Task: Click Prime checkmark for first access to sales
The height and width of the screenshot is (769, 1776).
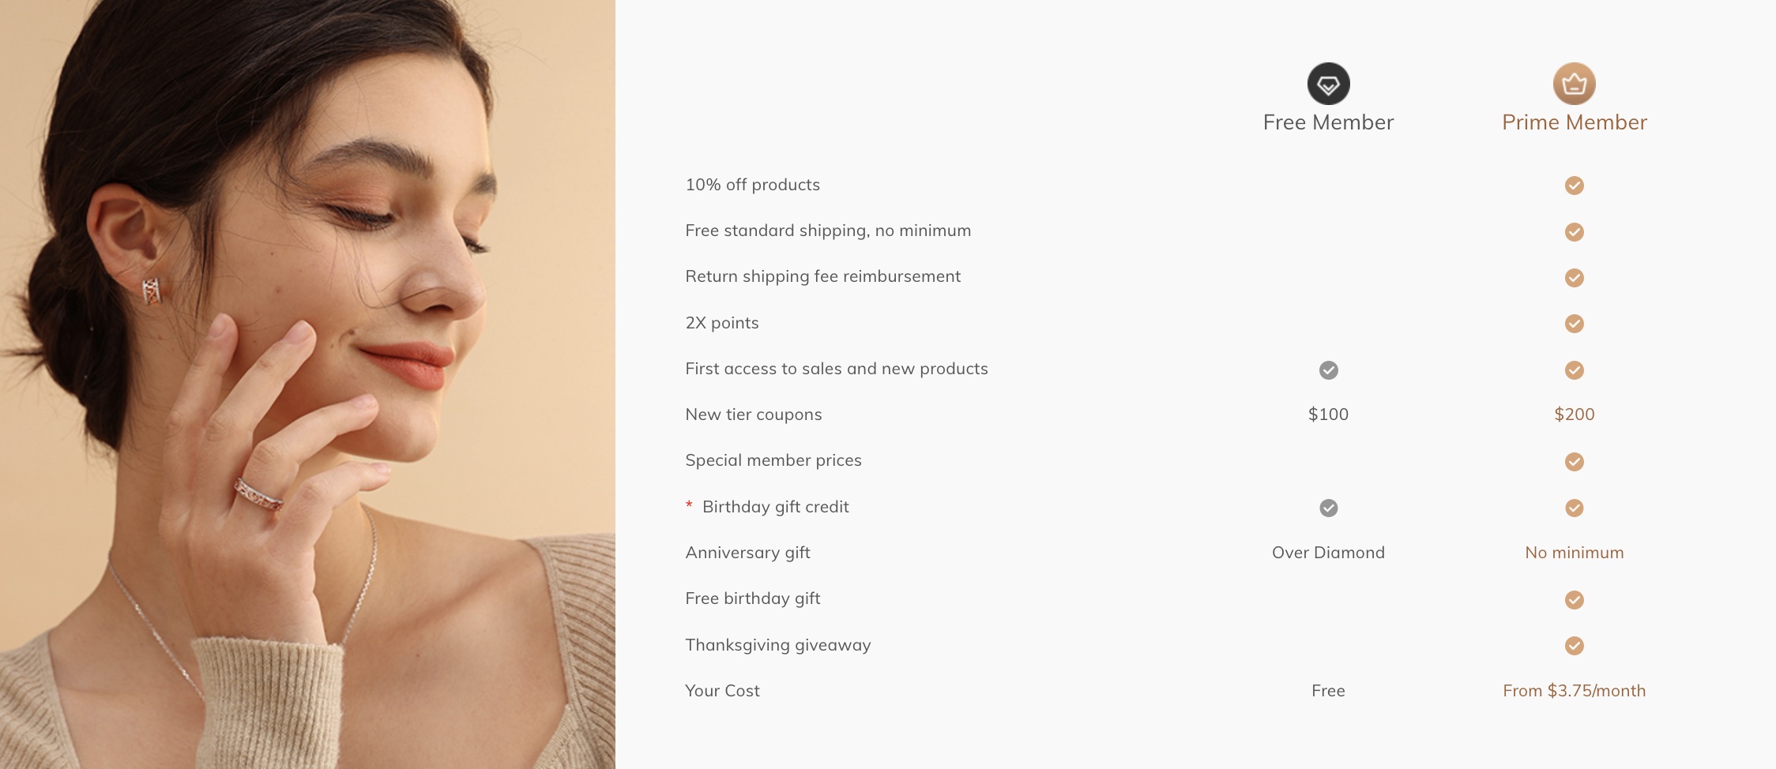Action: pyautogui.click(x=1574, y=369)
